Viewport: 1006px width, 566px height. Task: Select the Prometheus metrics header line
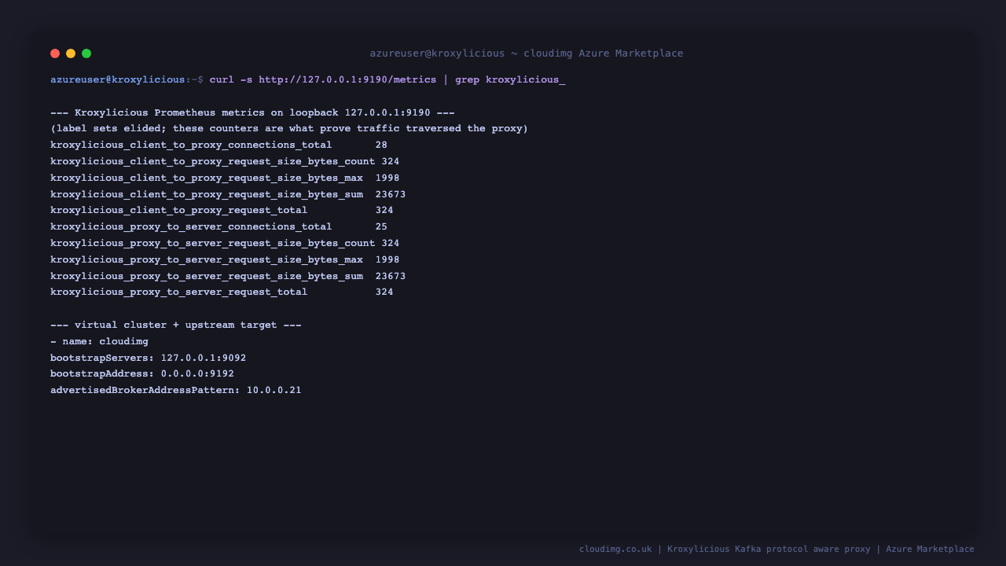(x=252, y=112)
